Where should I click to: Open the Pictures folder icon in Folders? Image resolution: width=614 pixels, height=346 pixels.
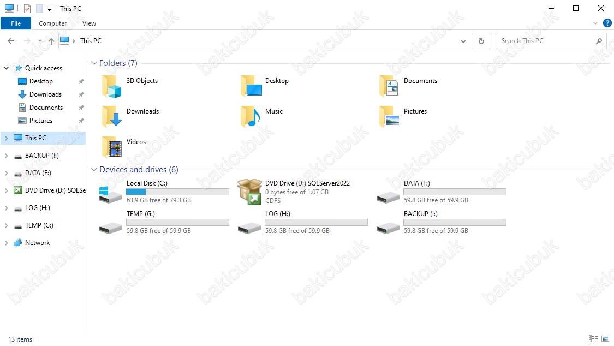click(x=390, y=117)
